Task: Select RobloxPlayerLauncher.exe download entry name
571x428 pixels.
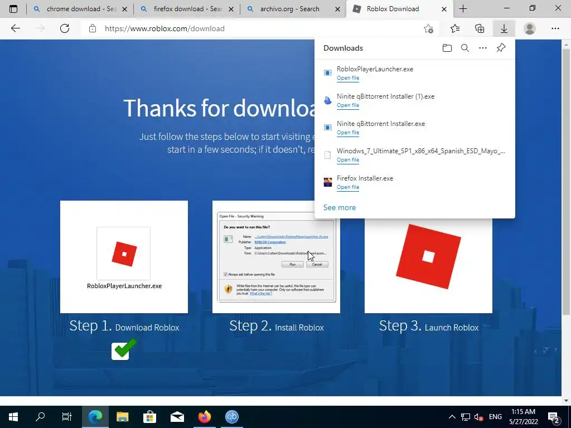Action: [375, 69]
